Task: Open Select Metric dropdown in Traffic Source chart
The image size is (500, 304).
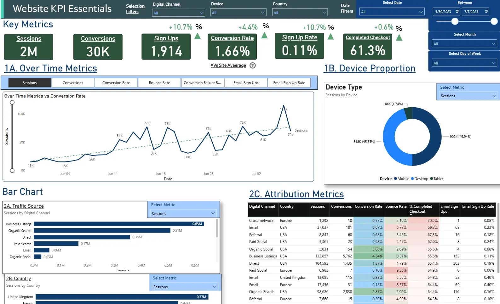Action: click(213, 213)
